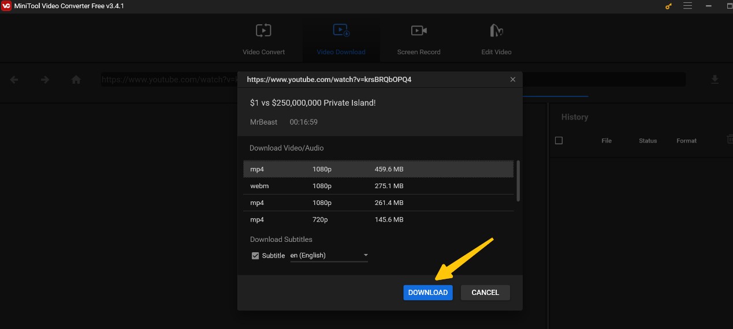Viewport: 733px width, 329px height.
Task: Click the video title $1 vs $250,000,000 Private Island!
Action: (313, 103)
